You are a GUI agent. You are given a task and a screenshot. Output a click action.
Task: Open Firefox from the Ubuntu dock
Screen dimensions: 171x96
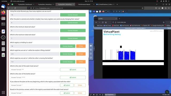pyautogui.click(x=3, y=13)
